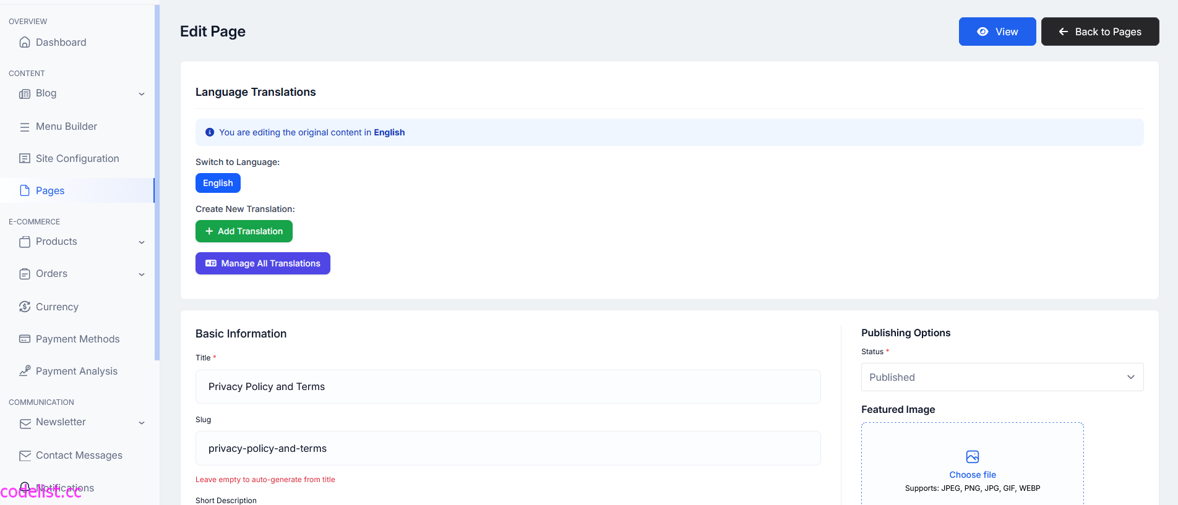Screen dimensions: 1178x505
Task: Click the language icon in Manage All Translations
Action: (211, 263)
